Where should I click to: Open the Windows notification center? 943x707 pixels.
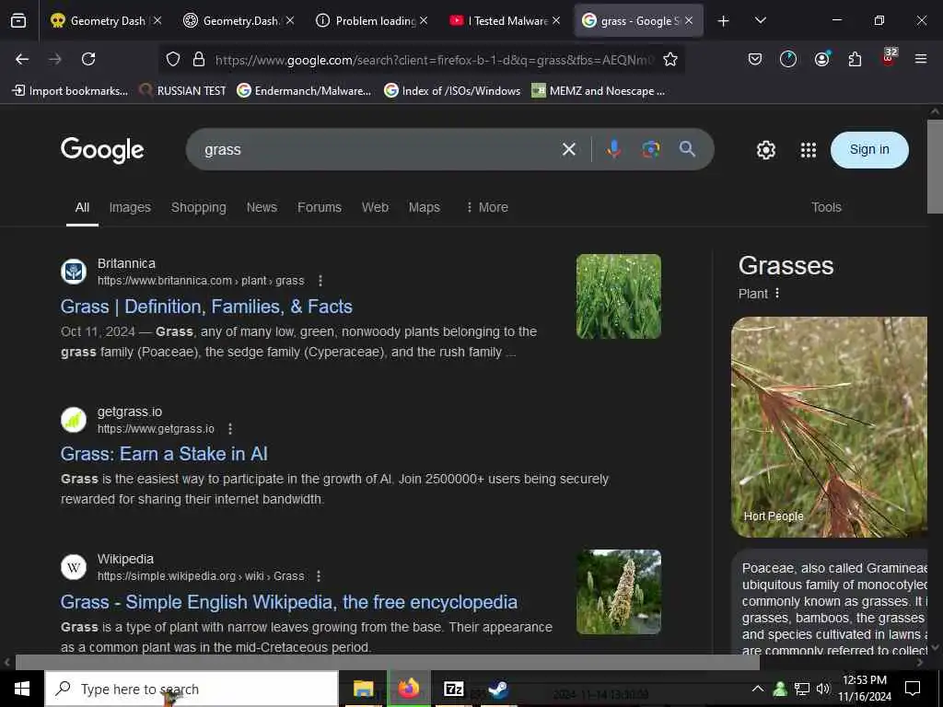point(913,689)
